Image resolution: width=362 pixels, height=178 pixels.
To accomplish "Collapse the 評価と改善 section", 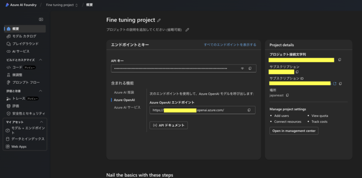I will (x=41, y=91).
